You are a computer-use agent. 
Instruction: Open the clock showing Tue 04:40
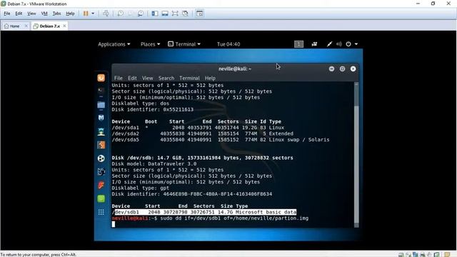point(228,44)
